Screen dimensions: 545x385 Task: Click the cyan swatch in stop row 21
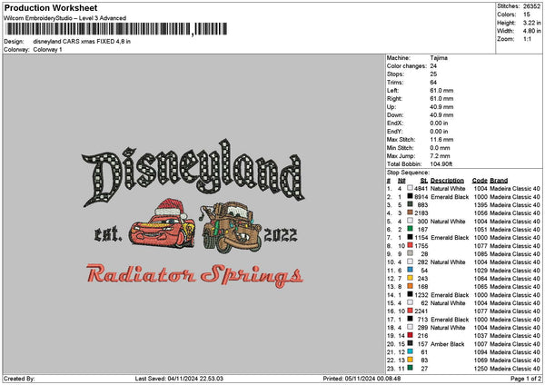point(411,351)
